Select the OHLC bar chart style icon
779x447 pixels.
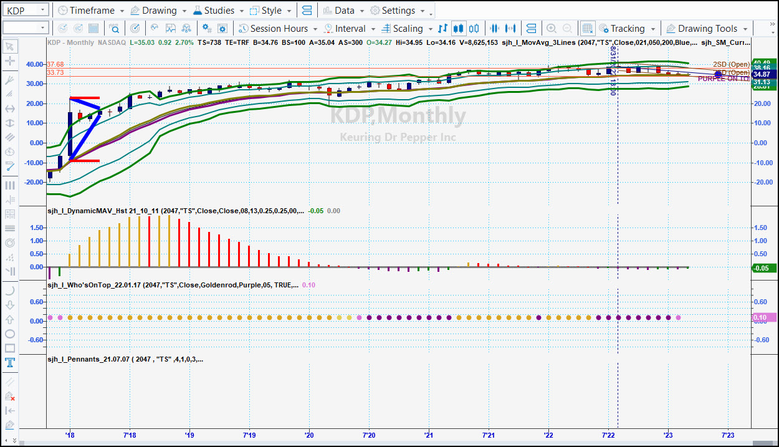point(443,28)
